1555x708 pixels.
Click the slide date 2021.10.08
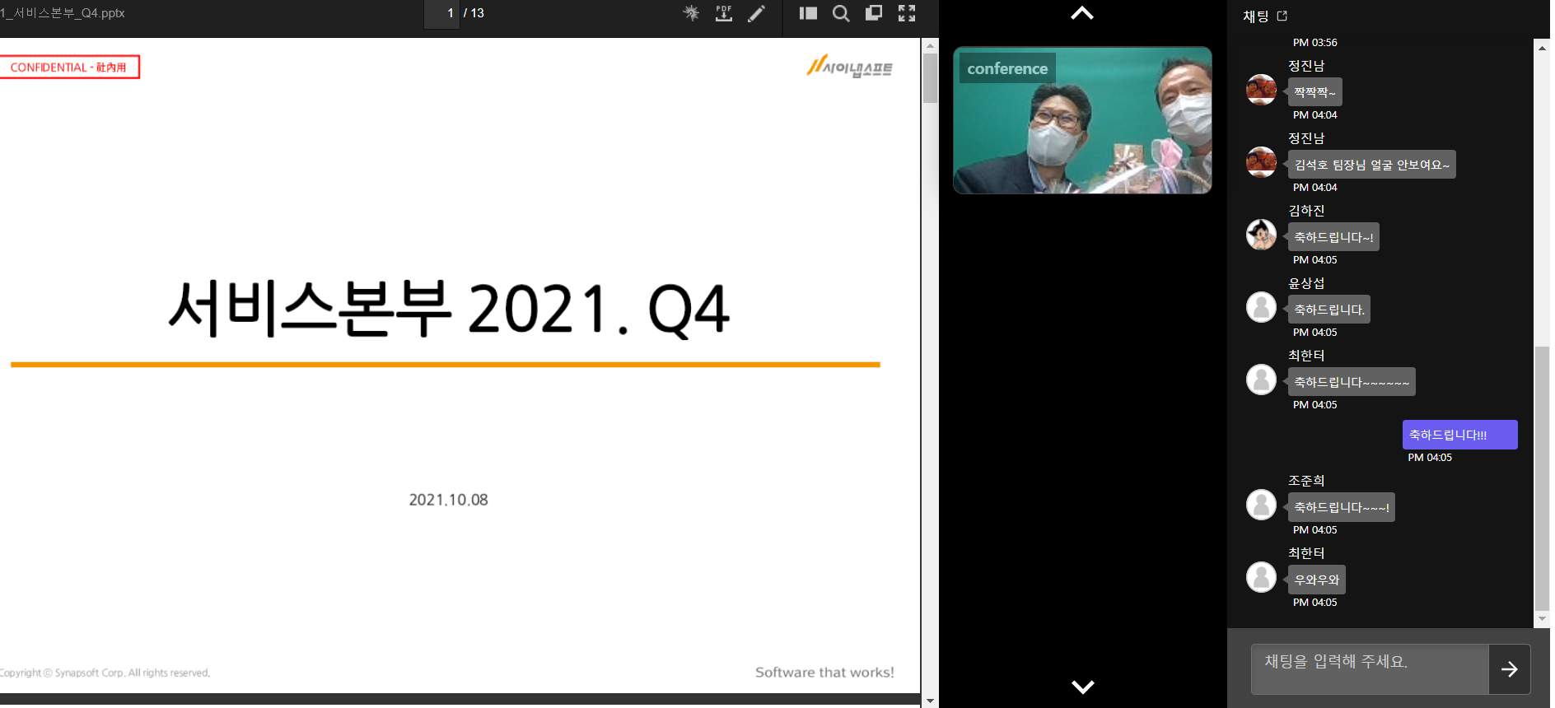(x=449, y=500)
